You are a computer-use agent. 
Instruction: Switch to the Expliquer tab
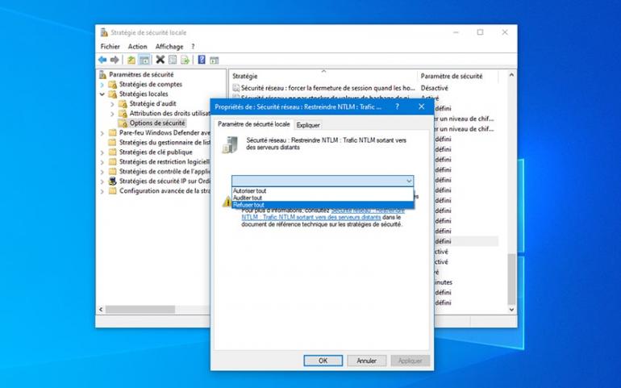point(308,125)
